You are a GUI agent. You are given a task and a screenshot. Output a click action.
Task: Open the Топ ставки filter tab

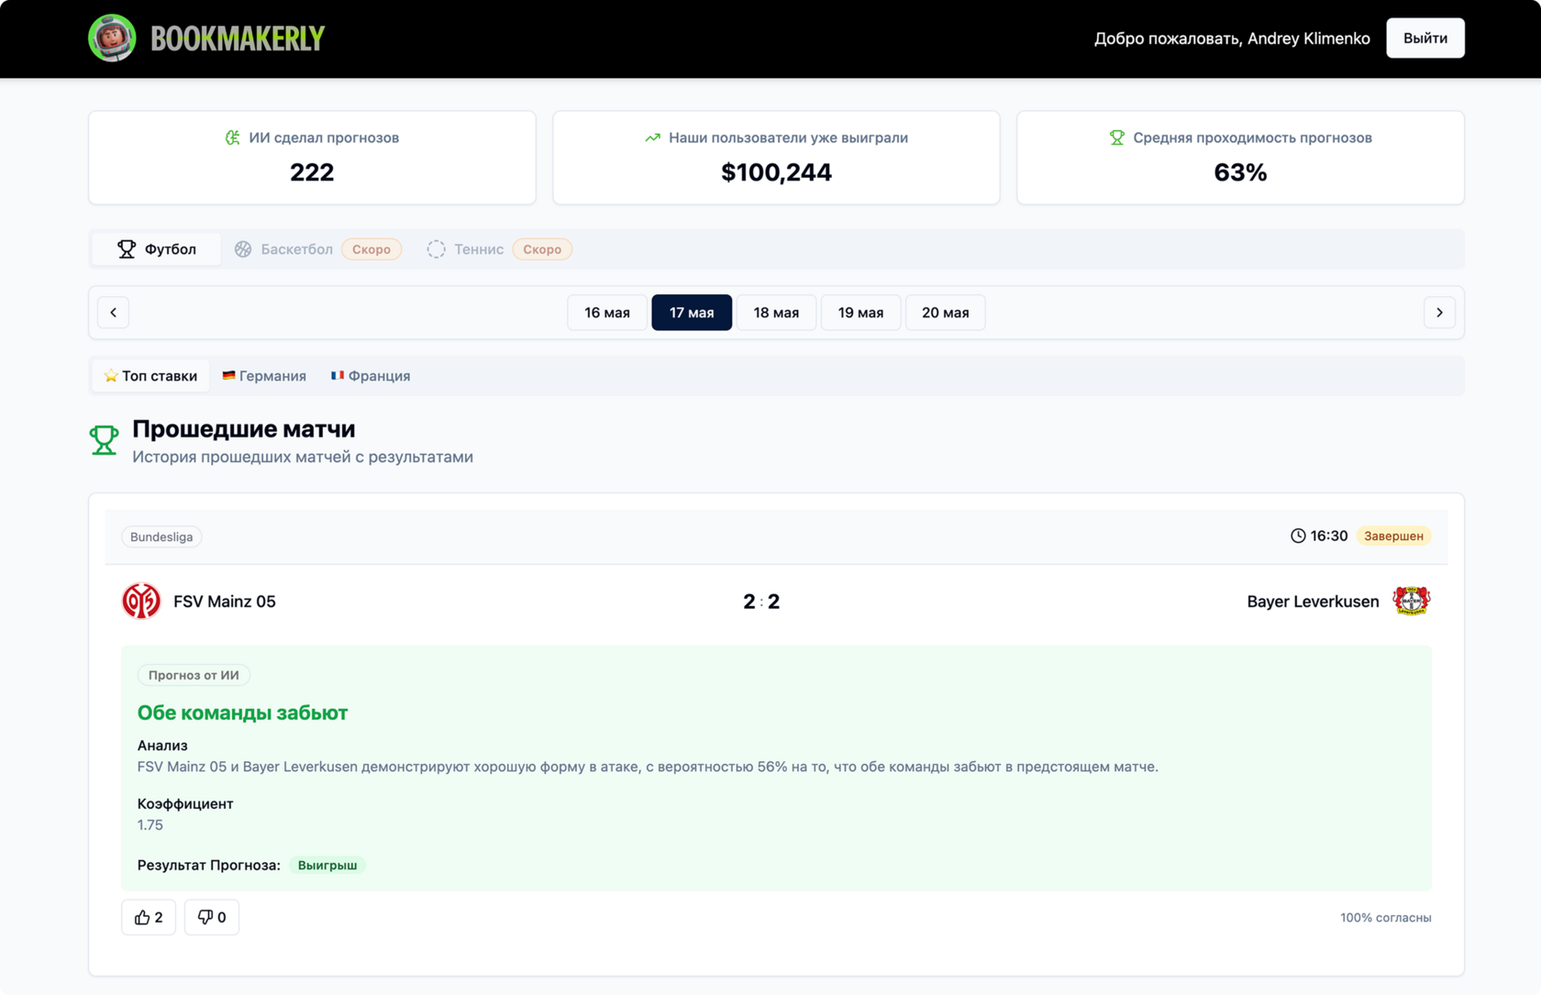click(x=151, y=376)
